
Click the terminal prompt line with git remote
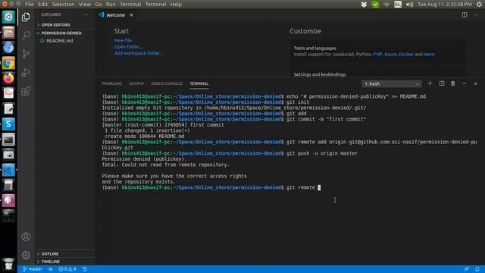pos(211,187)
